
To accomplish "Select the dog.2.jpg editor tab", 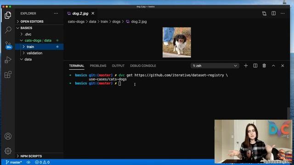I will (x=81, y=13).
